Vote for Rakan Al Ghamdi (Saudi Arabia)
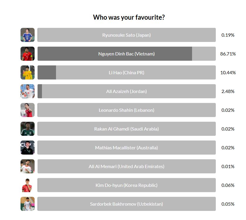The width and height of the screenshot is (246, 220). 126,129
